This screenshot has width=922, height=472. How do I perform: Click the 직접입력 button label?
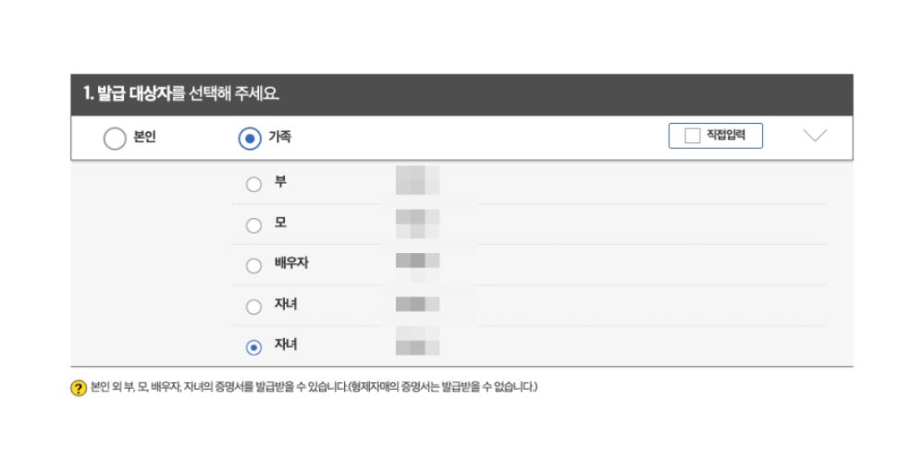click(x=726, y=136)
